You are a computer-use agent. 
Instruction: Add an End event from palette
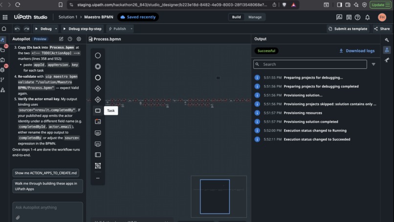point(98,78)
